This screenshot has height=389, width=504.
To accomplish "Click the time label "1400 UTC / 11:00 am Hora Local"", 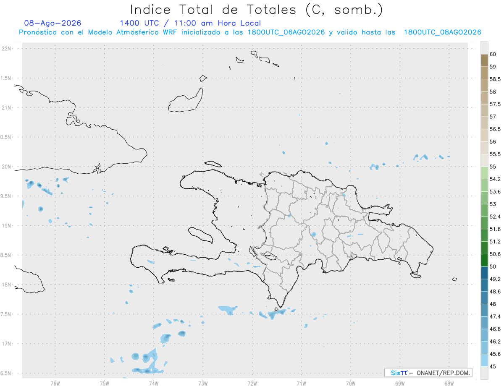I will pyautogui.click(x=190, y=23).
